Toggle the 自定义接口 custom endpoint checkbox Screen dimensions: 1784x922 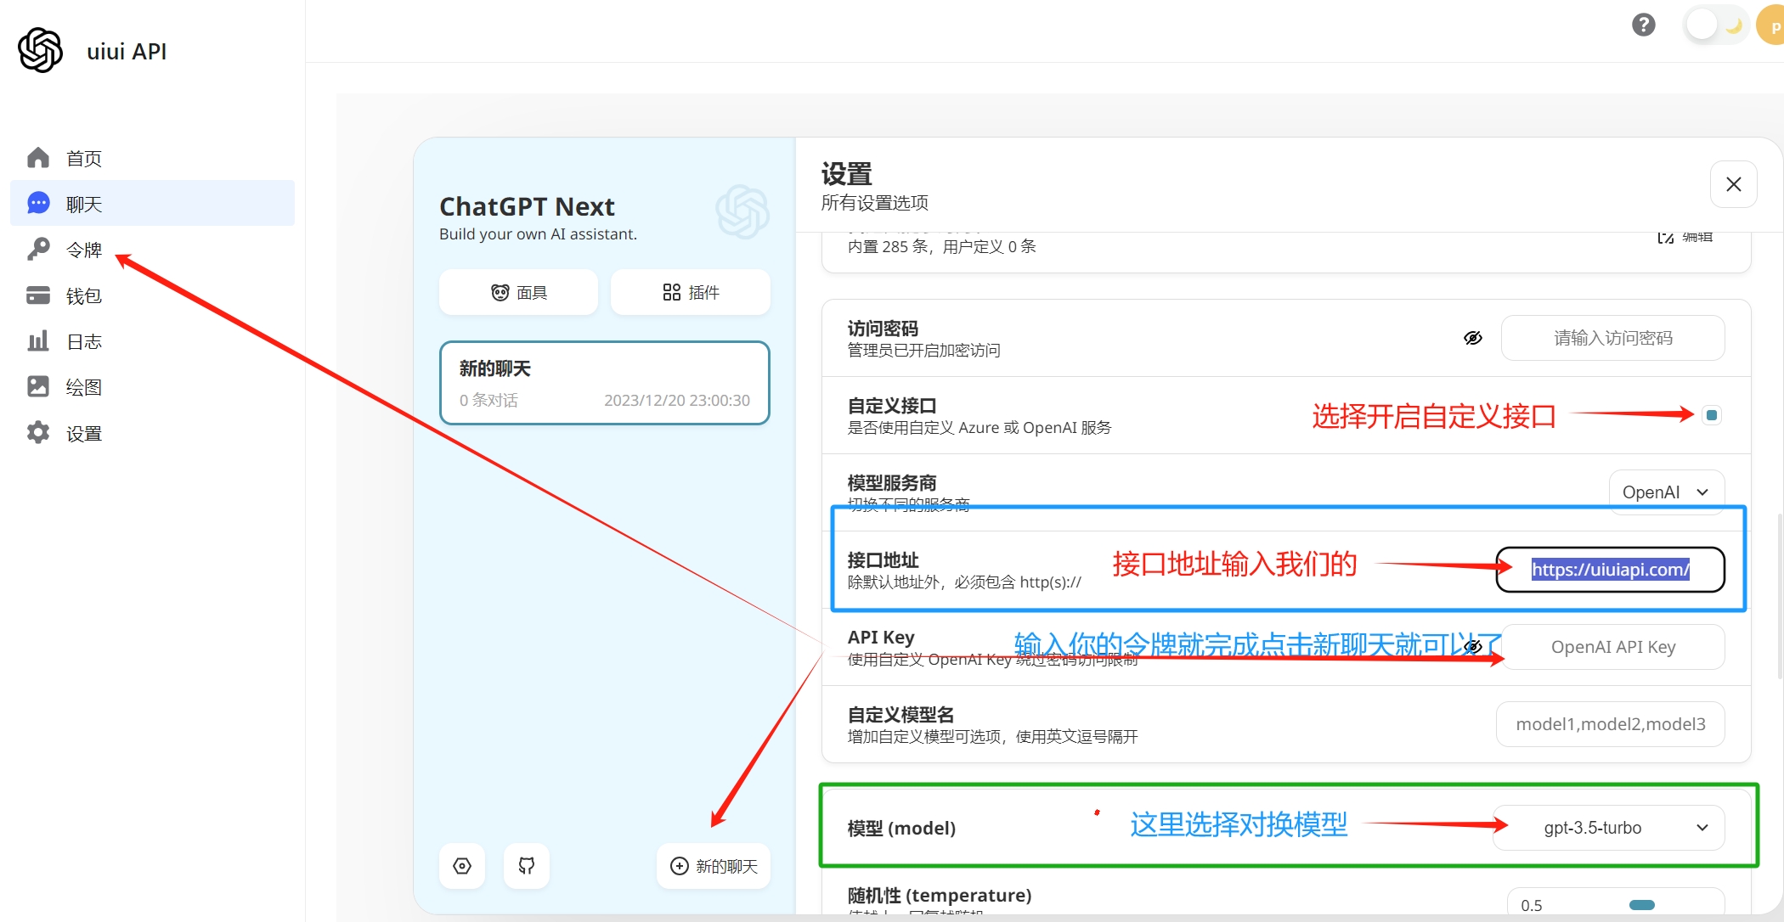tap(1712, 415)
